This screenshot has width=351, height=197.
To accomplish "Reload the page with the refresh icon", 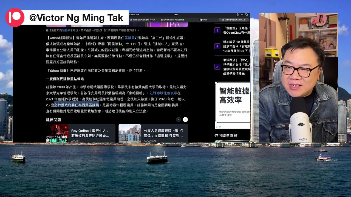I will pyautogui.click(x=178, y=15).
